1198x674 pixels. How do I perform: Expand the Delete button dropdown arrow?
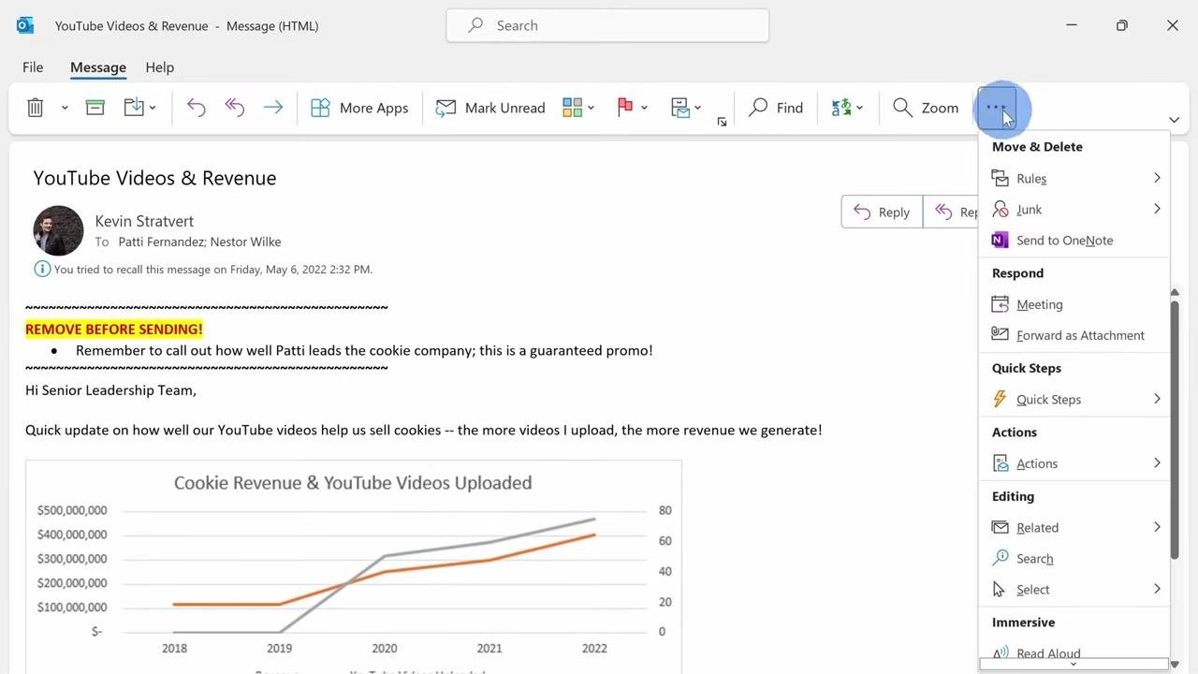click(65, 108)
